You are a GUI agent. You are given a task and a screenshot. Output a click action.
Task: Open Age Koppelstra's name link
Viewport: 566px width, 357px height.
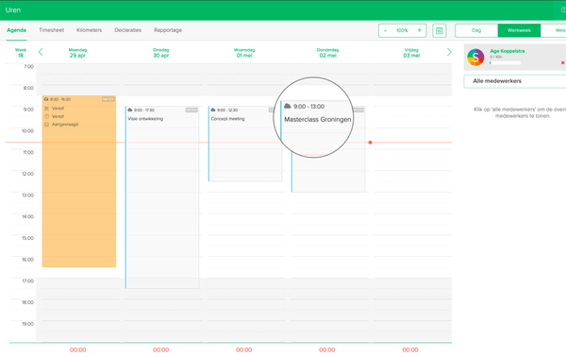click(508, 51)
